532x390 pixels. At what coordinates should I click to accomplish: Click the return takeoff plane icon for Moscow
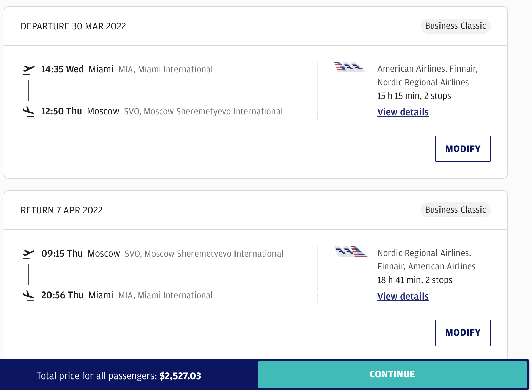coord(28,254)
